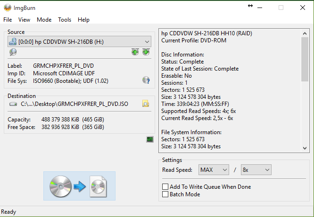Toggle the Batch Mode checkbox
Viewport: 314px width, 217px height.
pos(165,194)
